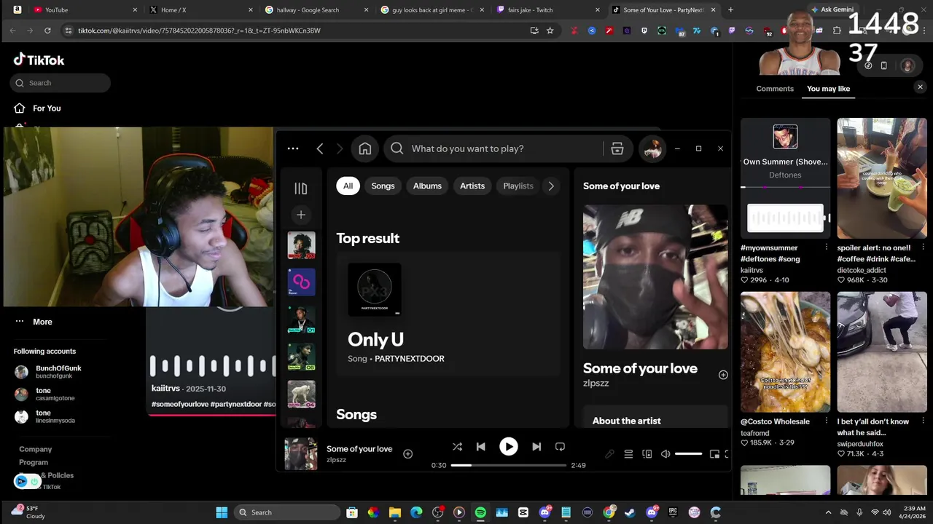The width and height of the screenshot is (933, 524).
Task: Click Ask Gemini button
Action: click(x=831, y=9)
